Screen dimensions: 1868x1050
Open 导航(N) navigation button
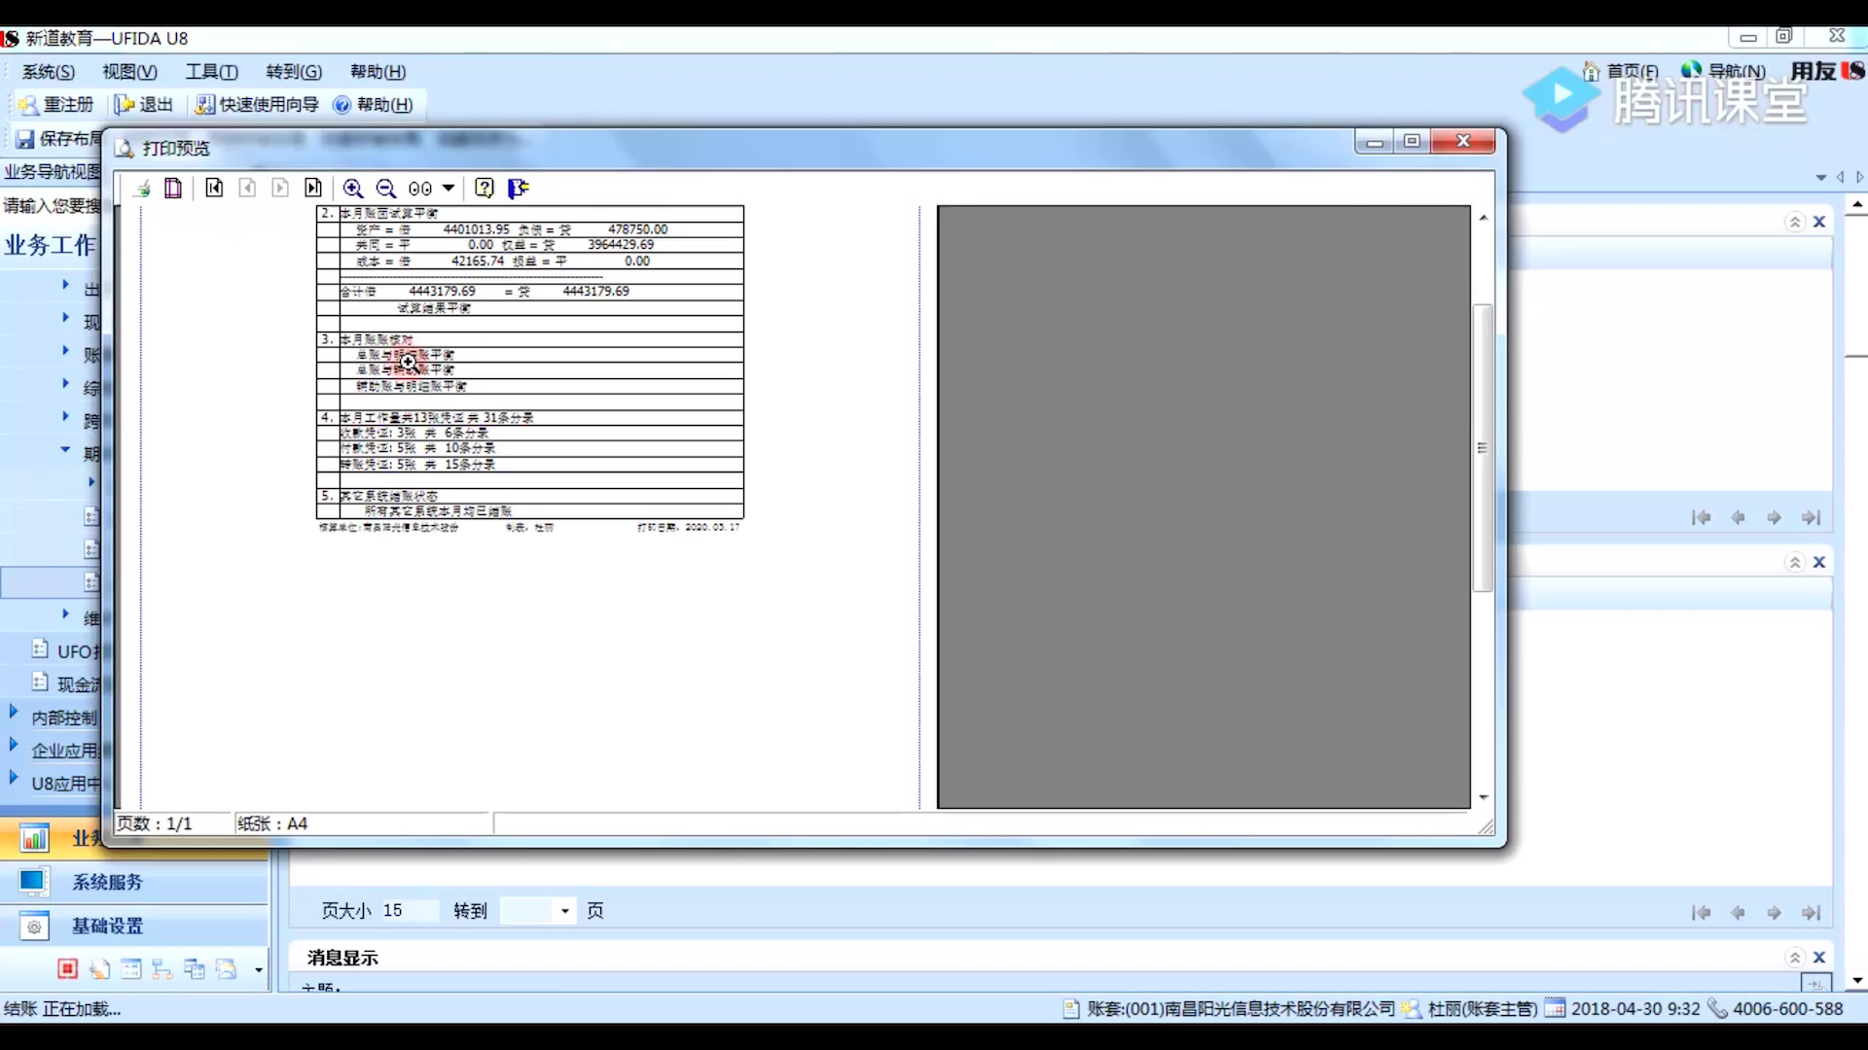[x=1723, y=71]
